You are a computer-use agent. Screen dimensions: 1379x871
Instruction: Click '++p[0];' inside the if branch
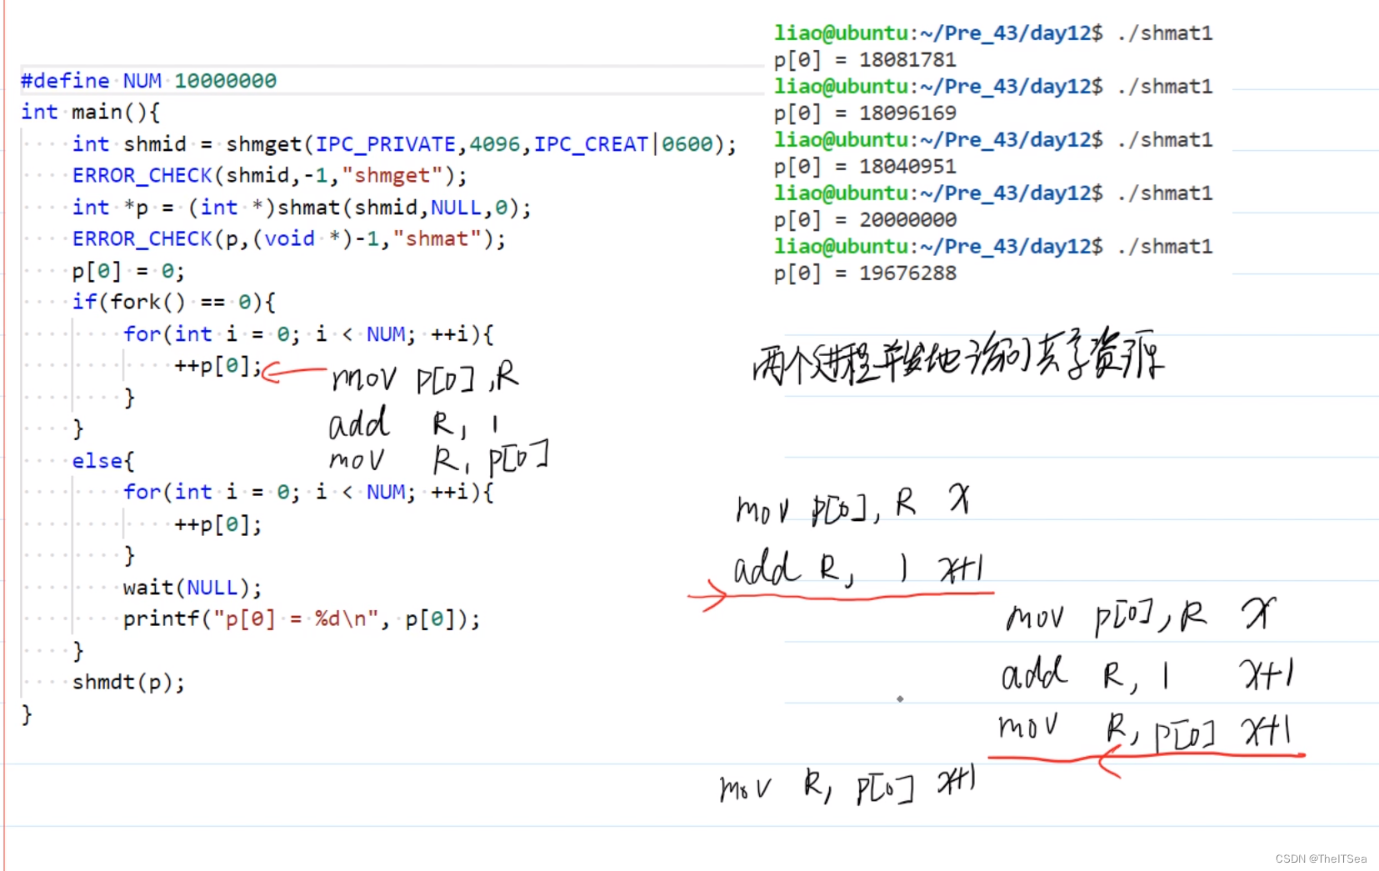[218, 366]
